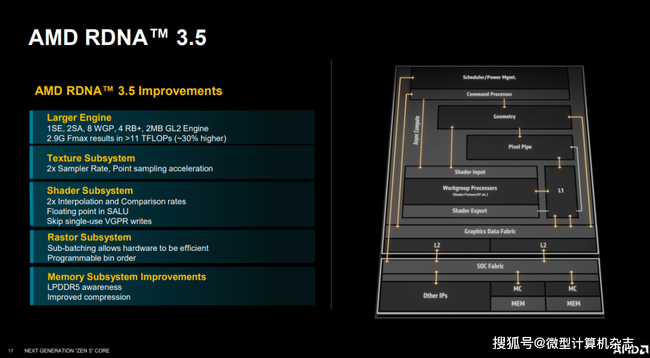The height and width of the screenshot is (358, 650).
Task: Click the Shader Input block
Action: pyautogui.click(x=469, y=172)
